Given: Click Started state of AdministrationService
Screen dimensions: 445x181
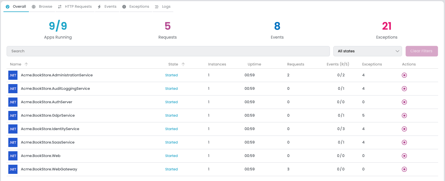Looking at the screenshot, I should point(172,75).
